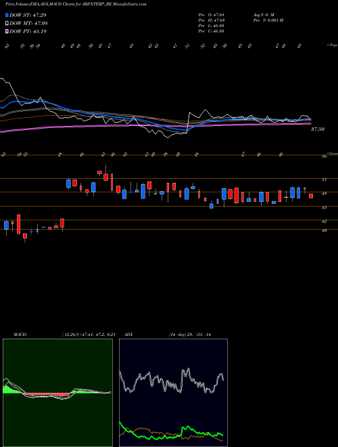Select MACD values '(12,26,9) 47.41, 47.2, 0.21'
Image resolution: width=338 pixels, height=447 pixels.
click(89, 335)
